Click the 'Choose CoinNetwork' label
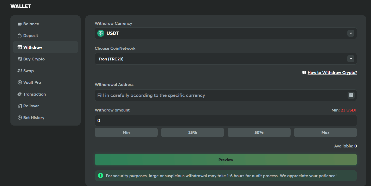371x186 pixels. point(115,48)
